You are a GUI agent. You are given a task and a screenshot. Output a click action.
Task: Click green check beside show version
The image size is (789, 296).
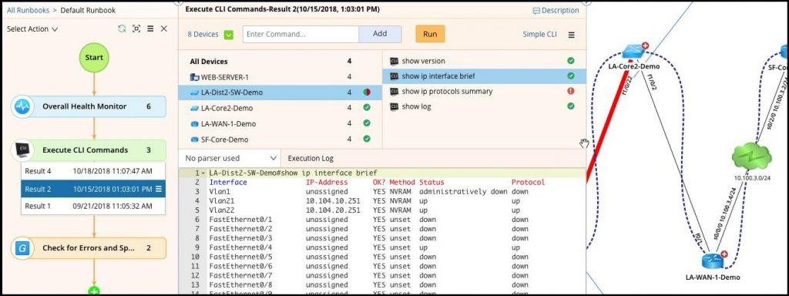[571, 60]
